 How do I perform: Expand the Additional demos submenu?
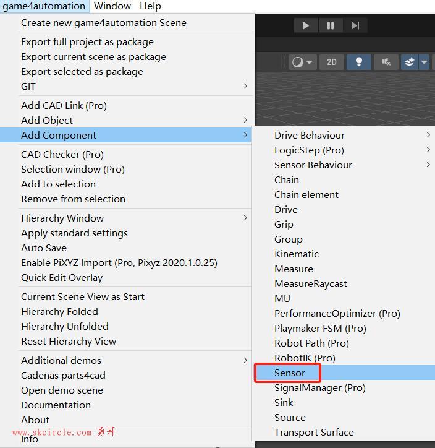tap(126, 361)
